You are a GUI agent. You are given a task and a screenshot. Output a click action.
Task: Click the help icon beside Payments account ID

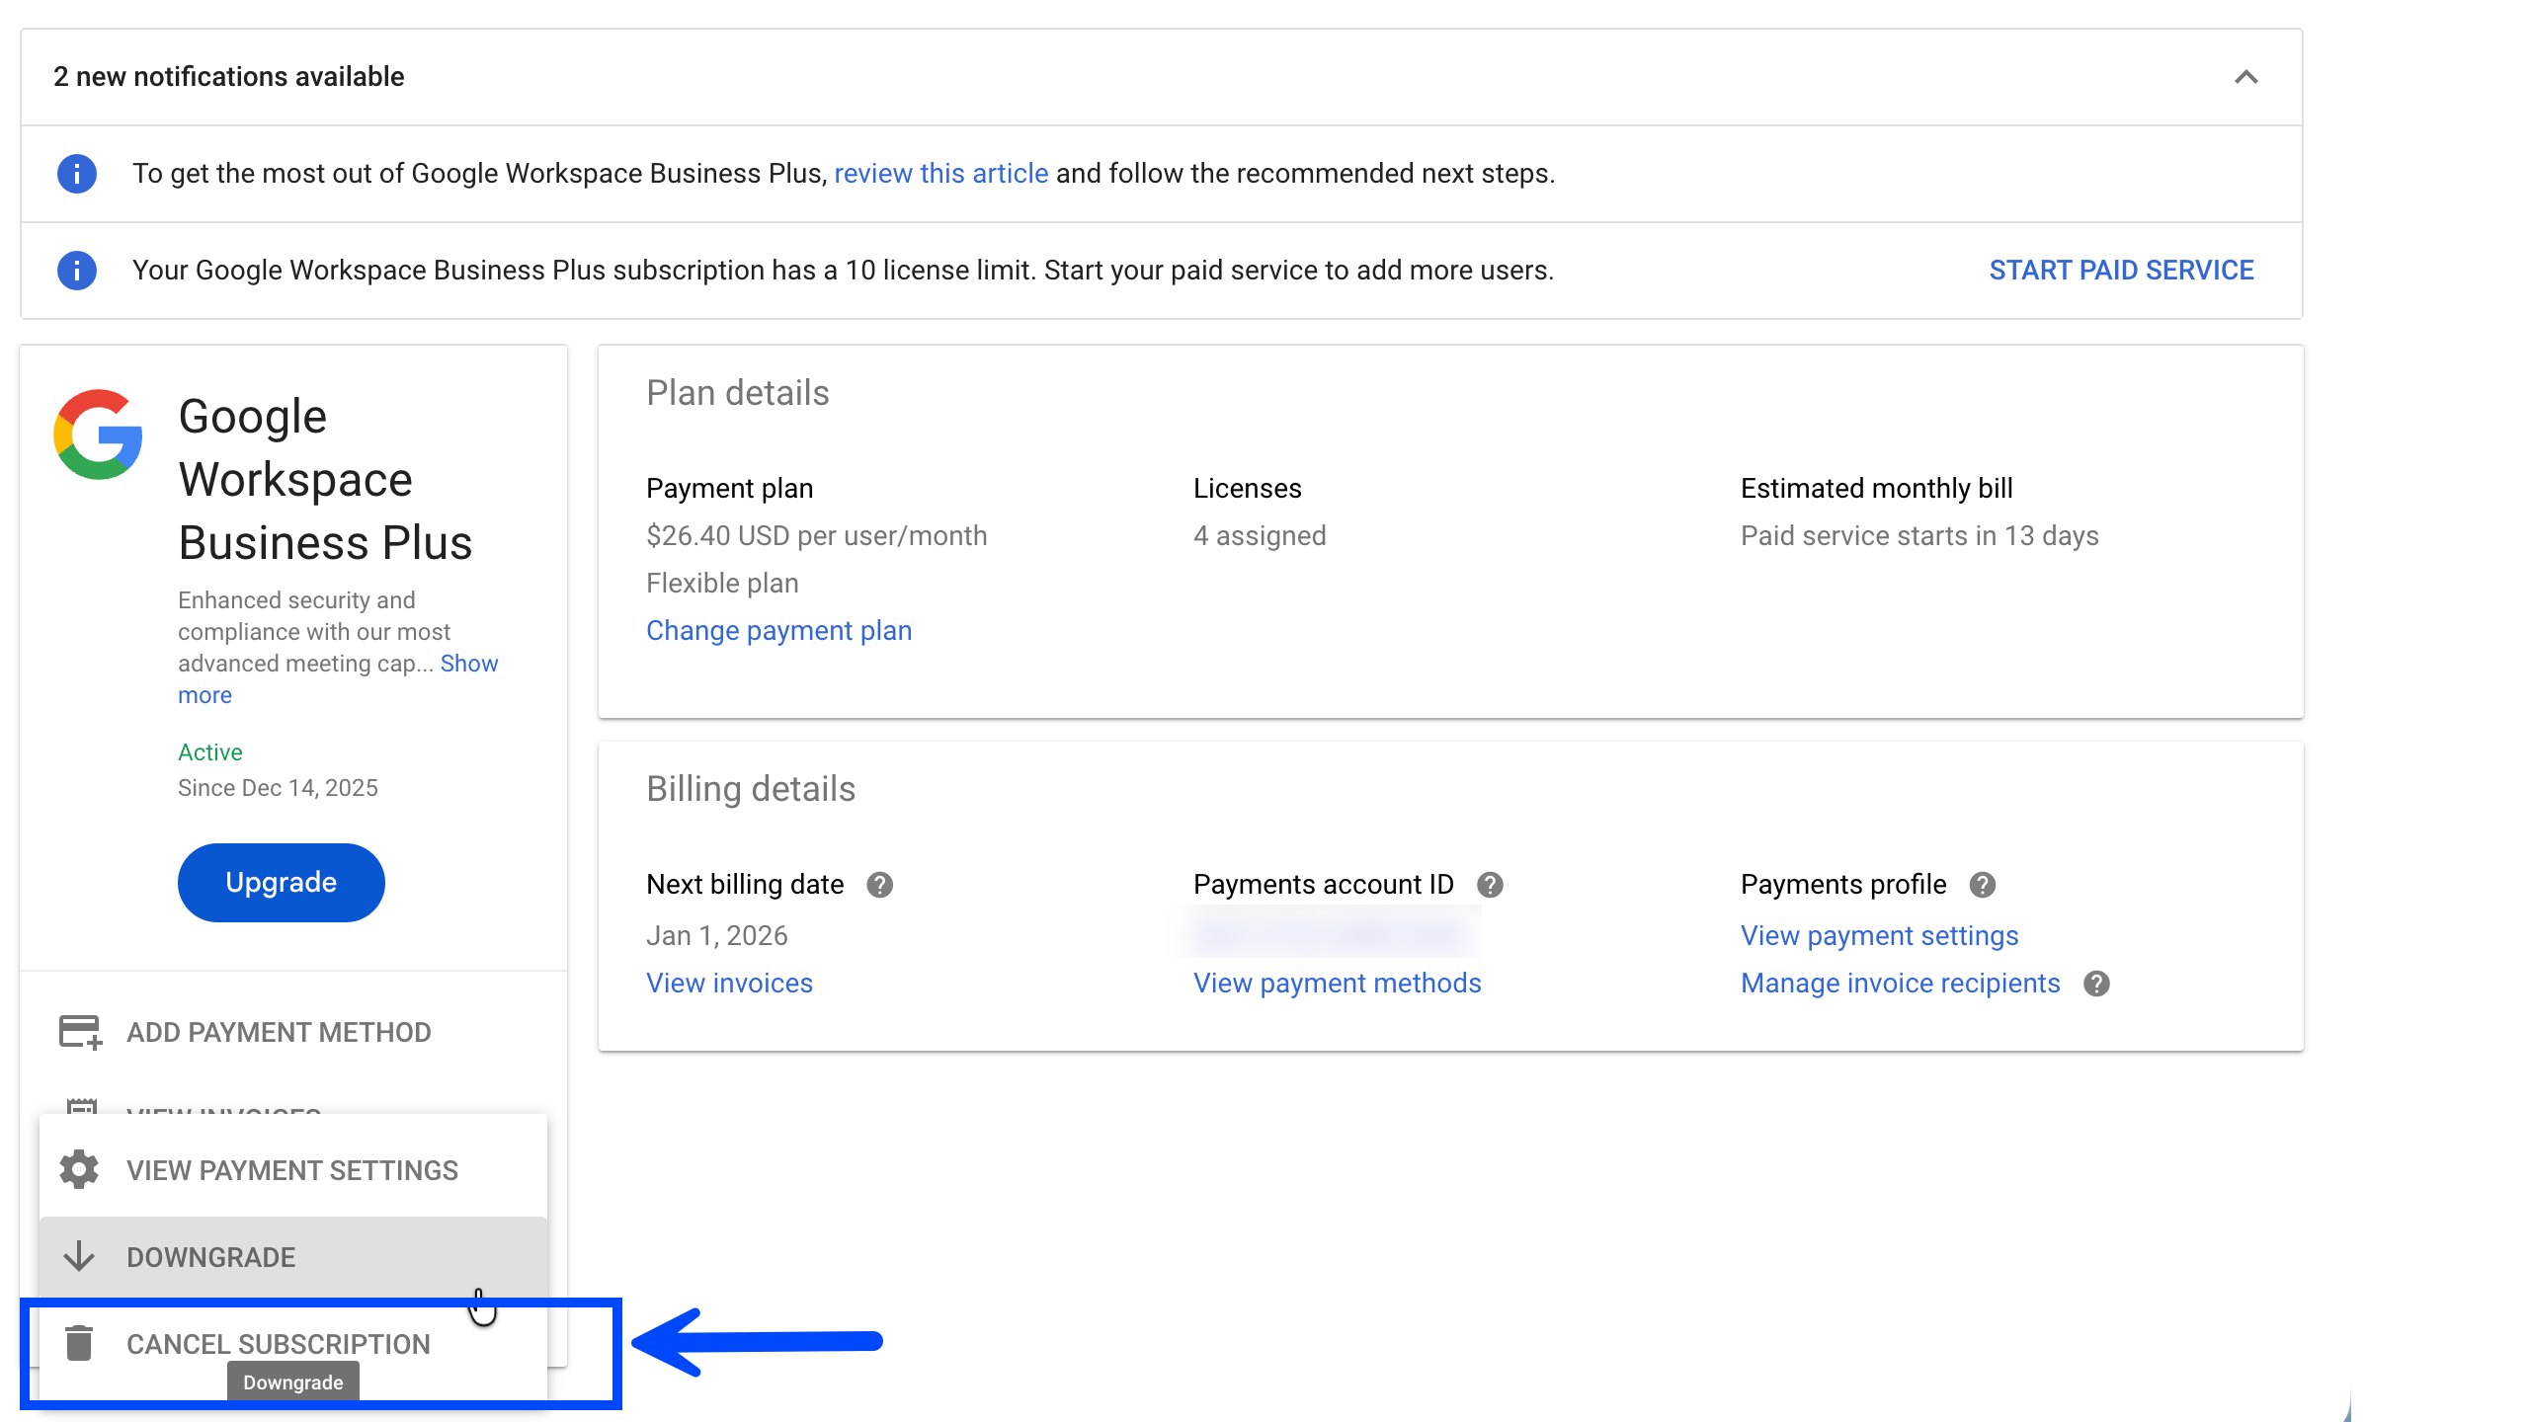click(x=1490, y=885)
